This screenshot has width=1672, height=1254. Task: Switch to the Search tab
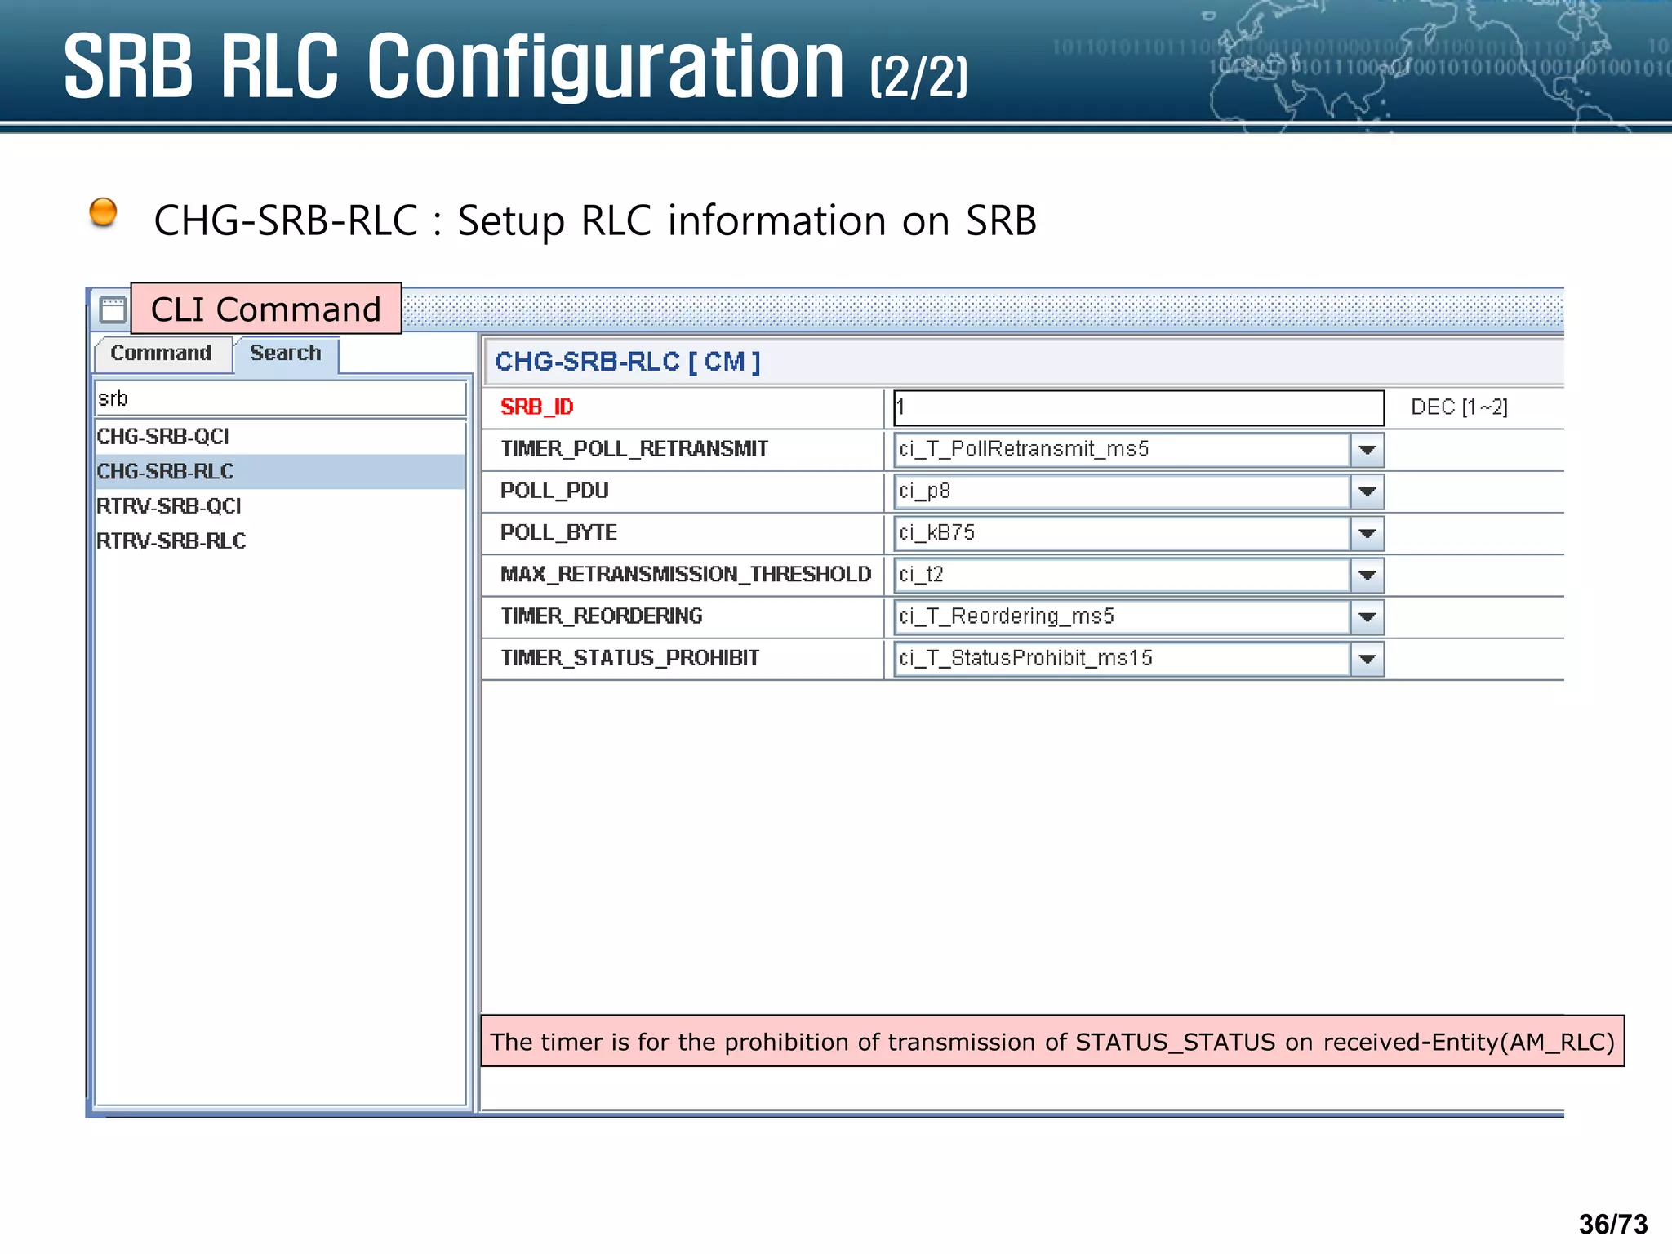[286, 354]
